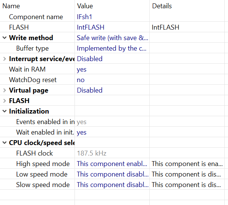
Task: Expand the FLASH property group
Action: (x=4, y=101)
